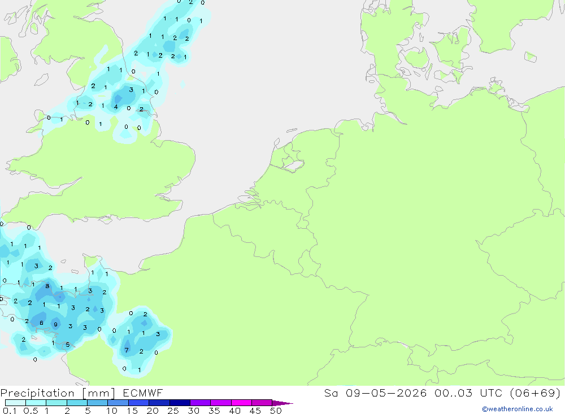Click the 25–30 mm navy legend swatch

click(180, 403)
